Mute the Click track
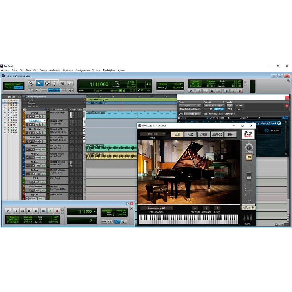This screenshot has height=292, width=292. [x=33, y=182]
